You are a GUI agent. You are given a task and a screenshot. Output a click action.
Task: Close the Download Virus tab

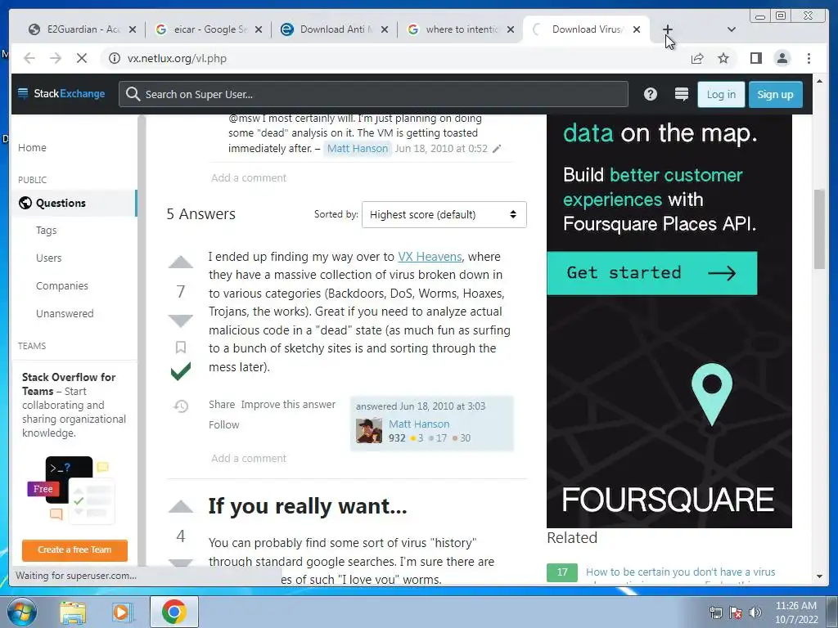coord(637,29)
